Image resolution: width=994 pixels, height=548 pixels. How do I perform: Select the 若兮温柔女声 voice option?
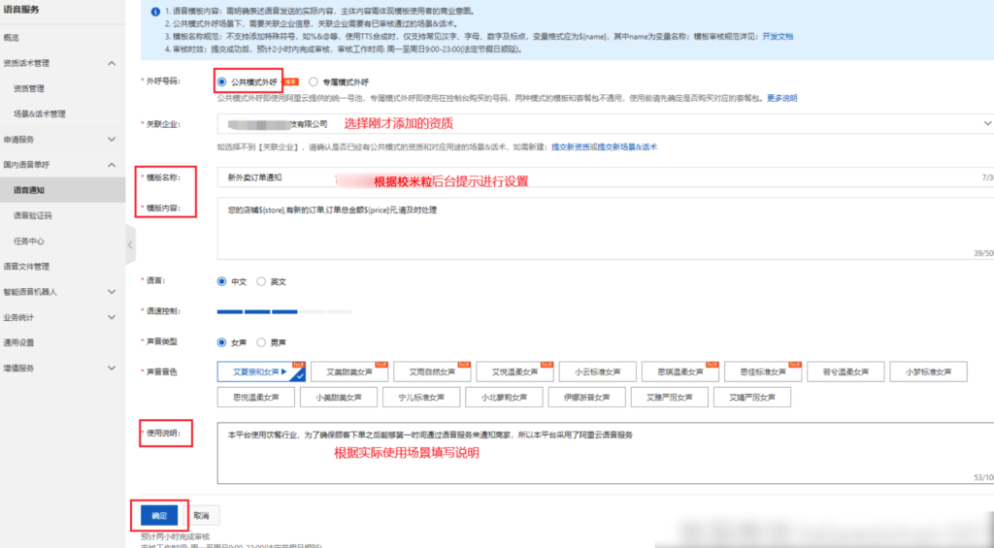coord(845,371)
